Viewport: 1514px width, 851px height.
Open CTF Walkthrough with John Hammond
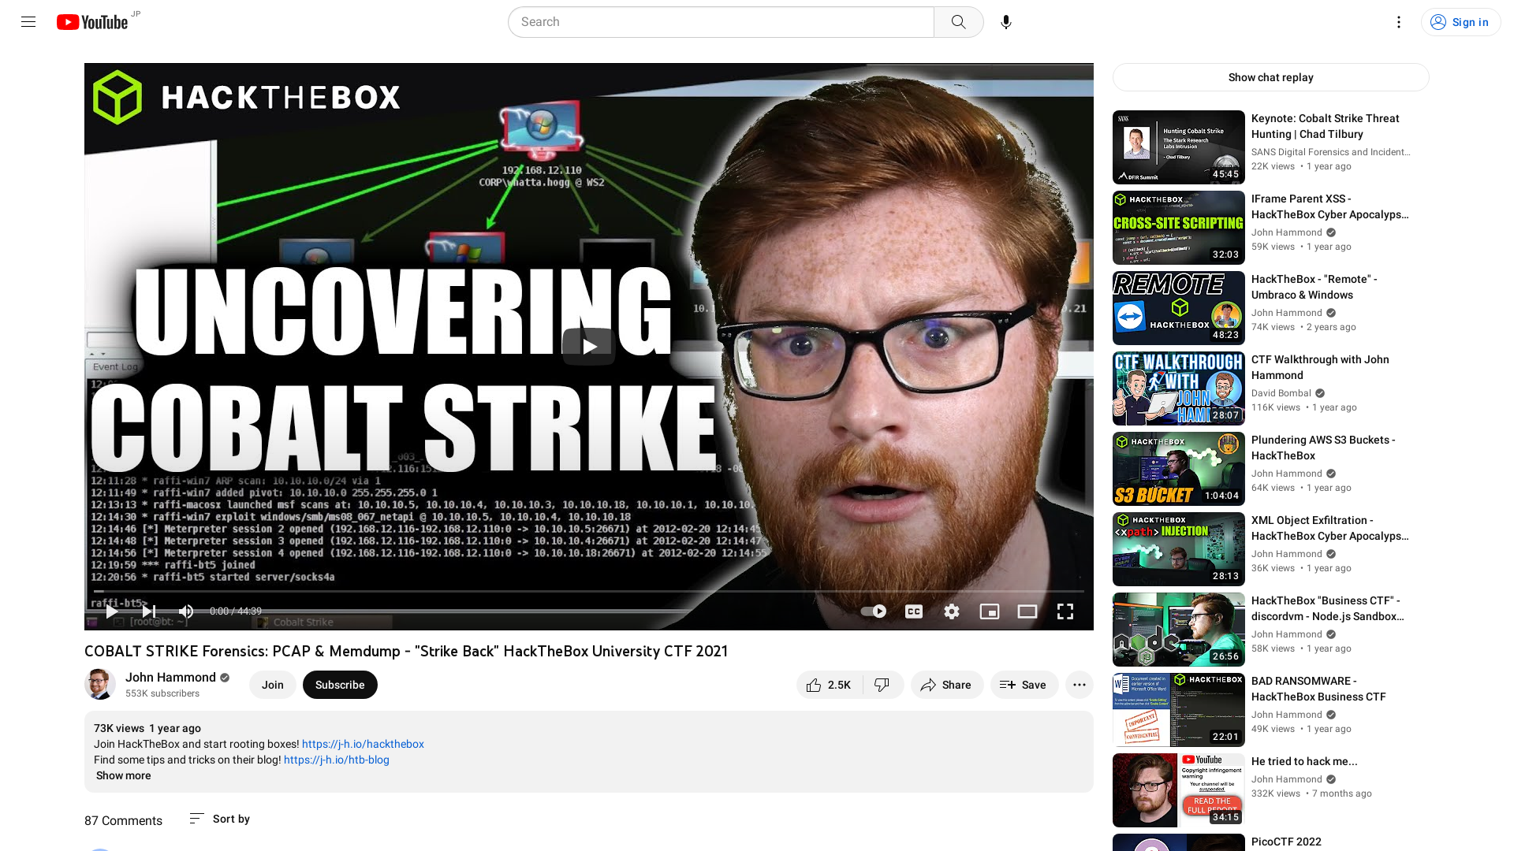coord(1320,367)
